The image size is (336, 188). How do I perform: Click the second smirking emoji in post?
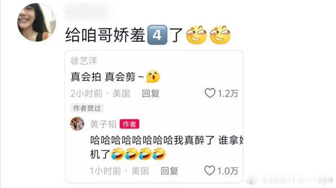click(220, 35)
